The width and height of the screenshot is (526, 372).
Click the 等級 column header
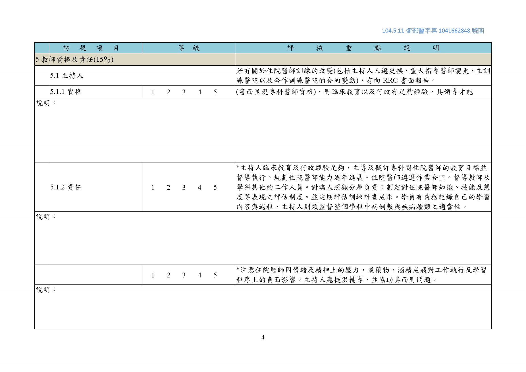[189, 48]
